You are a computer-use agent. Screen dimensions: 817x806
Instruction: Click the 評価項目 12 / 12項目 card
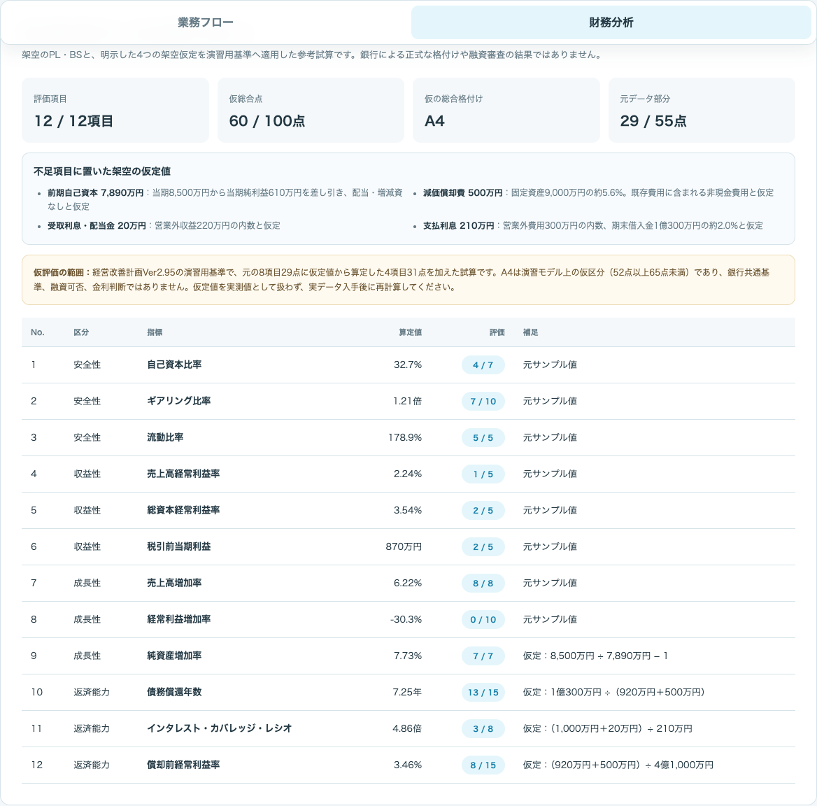click(115, 111)
